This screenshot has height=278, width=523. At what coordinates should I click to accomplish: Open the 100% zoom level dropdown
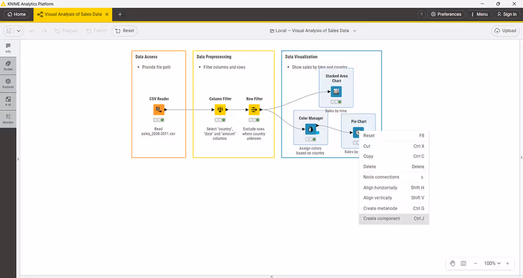coord(492,263)
